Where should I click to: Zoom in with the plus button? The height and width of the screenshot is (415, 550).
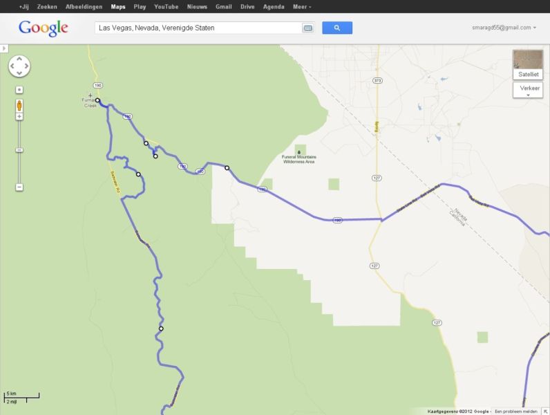coord(19,116)
